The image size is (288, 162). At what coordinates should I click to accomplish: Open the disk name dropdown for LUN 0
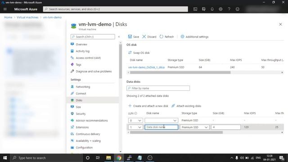coord(161,121)
